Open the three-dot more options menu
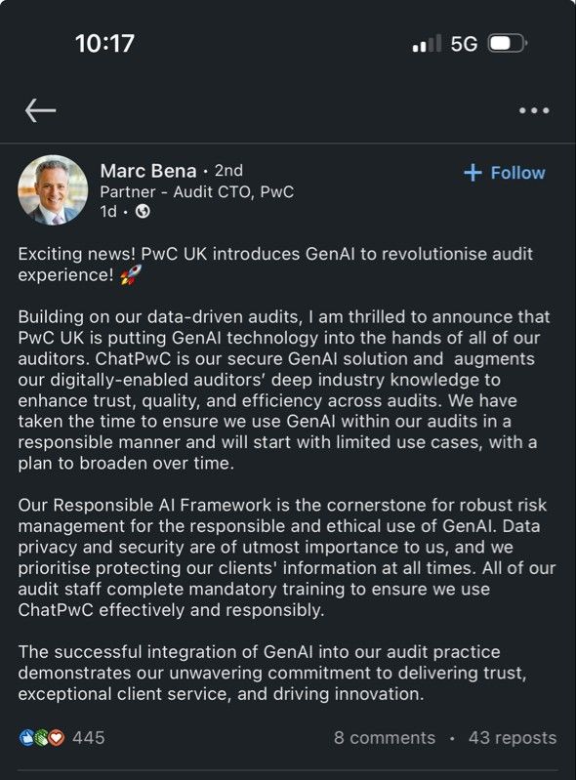The width and height of the screenshot is (576, 780). point(534,110)
